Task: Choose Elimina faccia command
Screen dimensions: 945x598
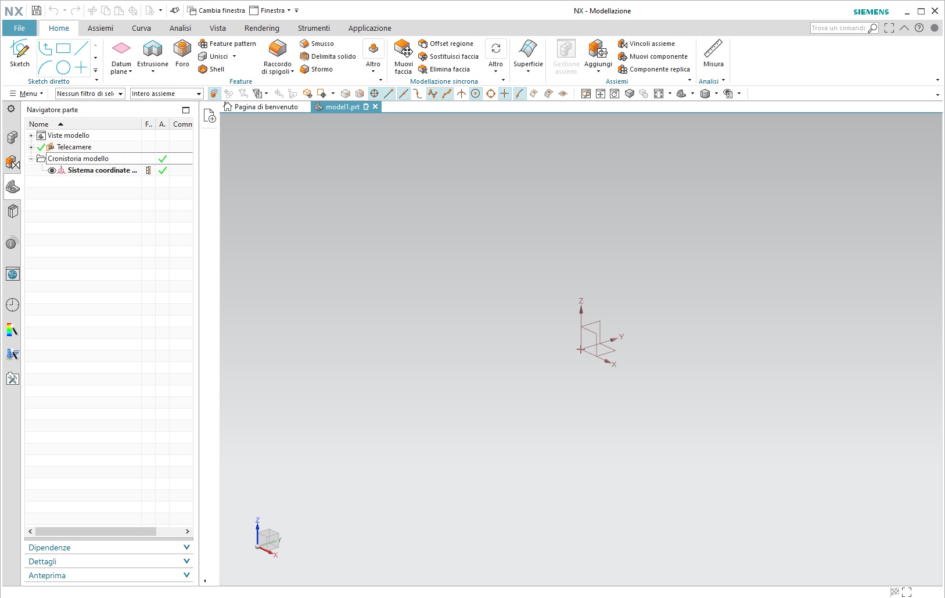Action: pos(444,69)
